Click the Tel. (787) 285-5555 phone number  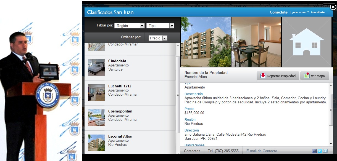(x=223, y=151)
